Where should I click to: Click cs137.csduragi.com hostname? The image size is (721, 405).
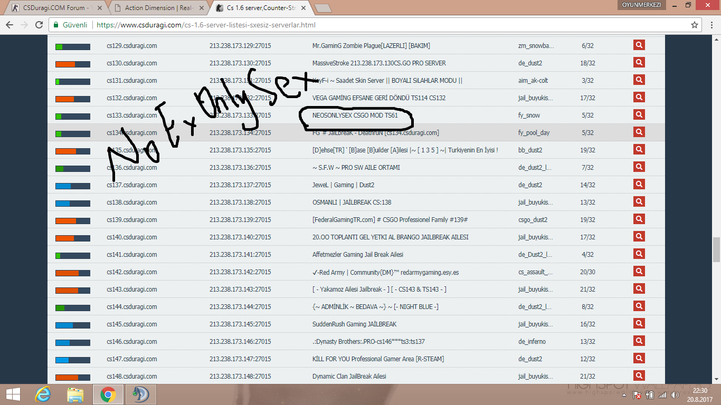tap(131, 185)
